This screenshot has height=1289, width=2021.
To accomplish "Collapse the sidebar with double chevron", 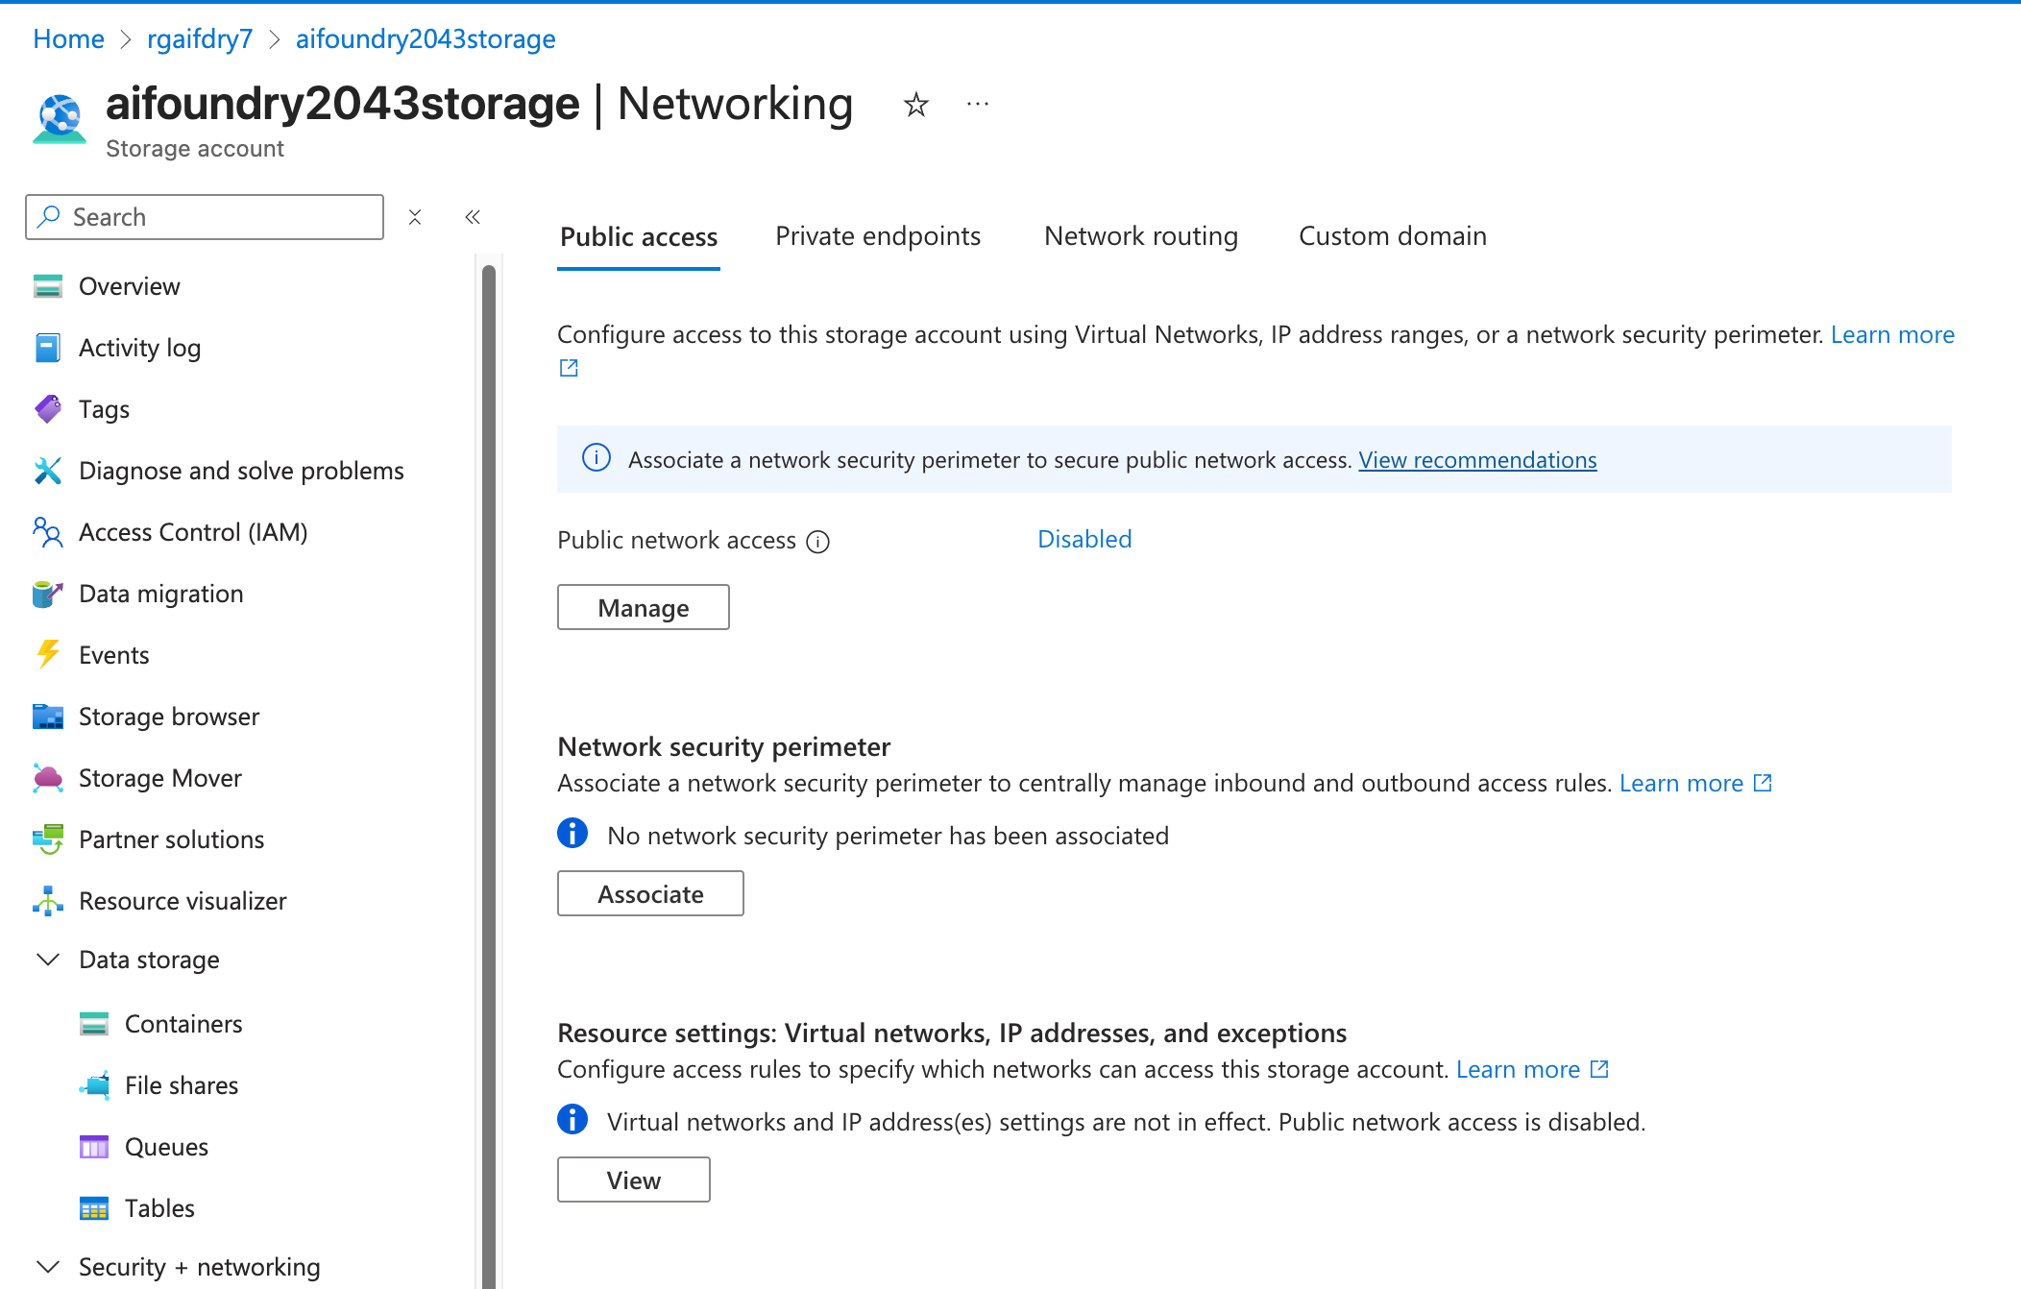I will (x=473, y=217).
